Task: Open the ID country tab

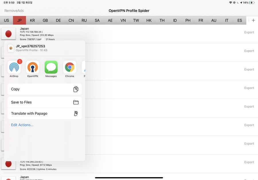Action: click(x=175, y=20)
